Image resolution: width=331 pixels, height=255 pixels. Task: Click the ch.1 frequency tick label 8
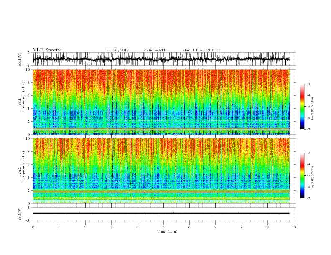[30, 82]
